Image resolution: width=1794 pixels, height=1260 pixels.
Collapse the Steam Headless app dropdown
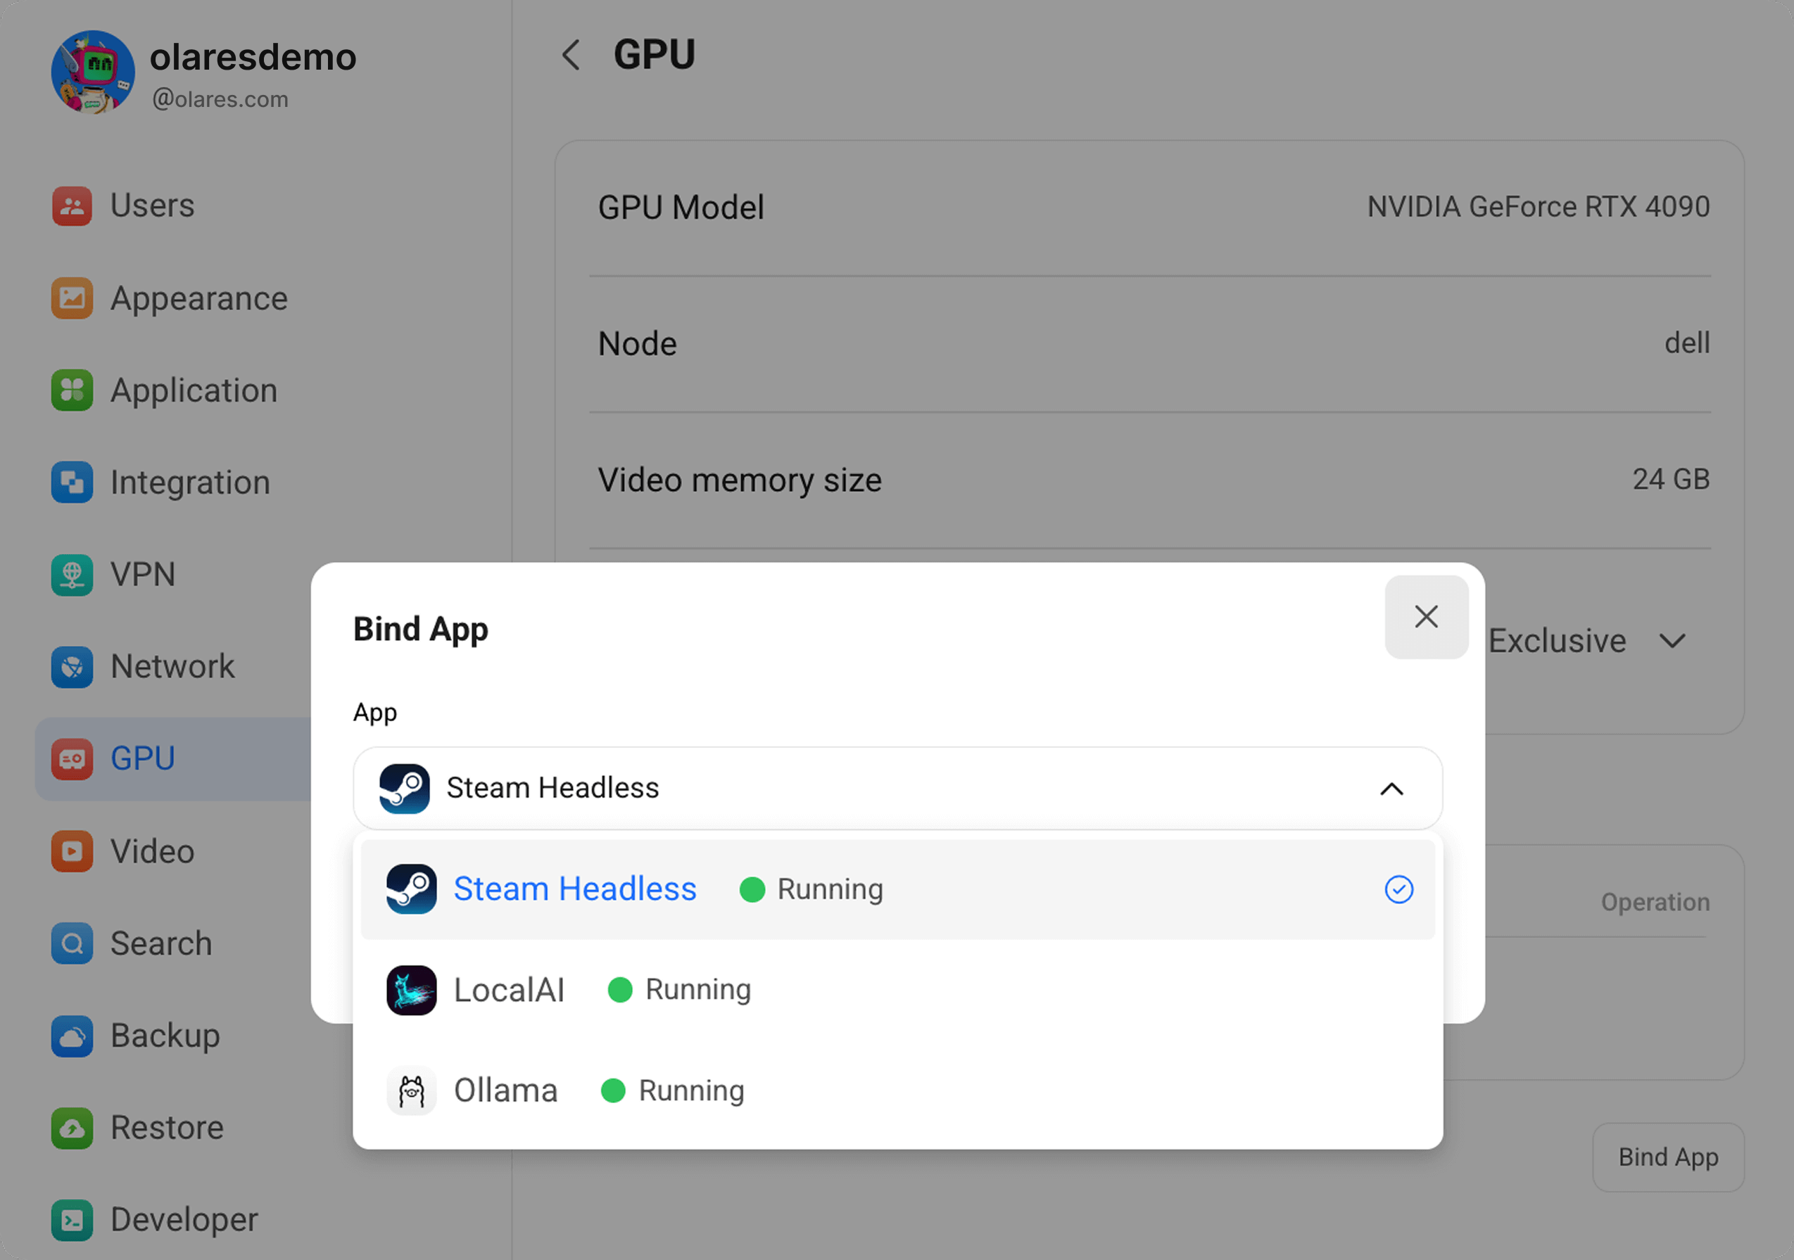(x=1391, y=789)
